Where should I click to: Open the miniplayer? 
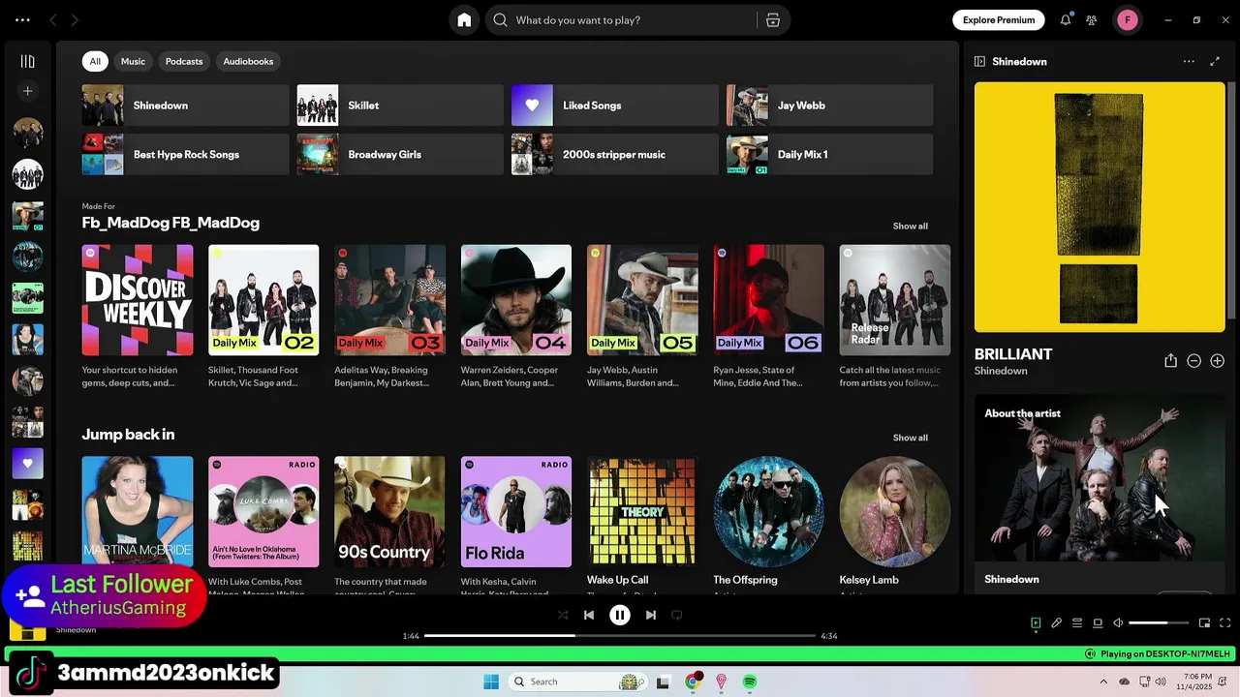coord(1204,623)
